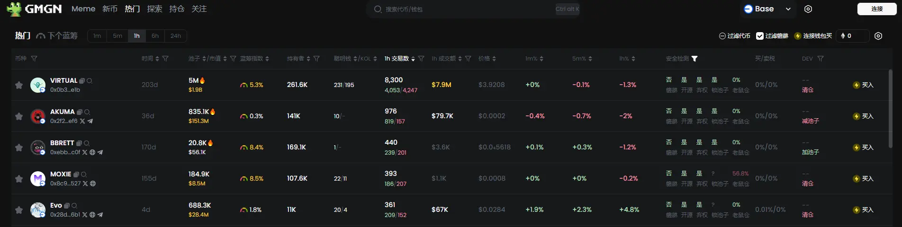Open filter funnel in the DEV column
The width and height of the screenshot is (902, 227).
click(x=821, y=59)
